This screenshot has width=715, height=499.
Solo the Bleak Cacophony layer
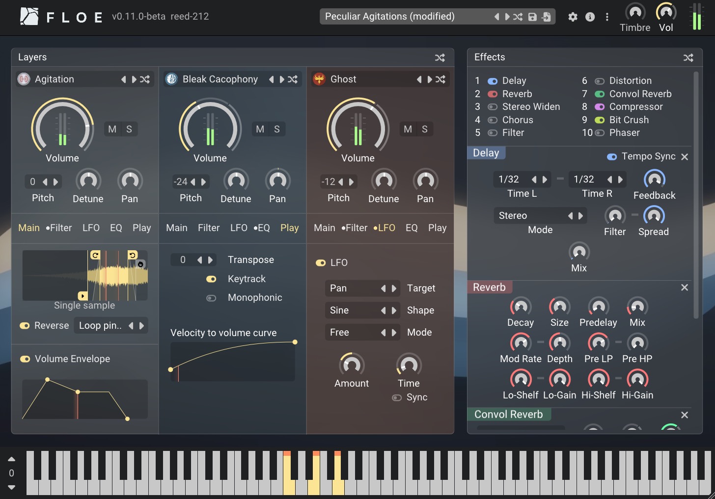(277, 129)
